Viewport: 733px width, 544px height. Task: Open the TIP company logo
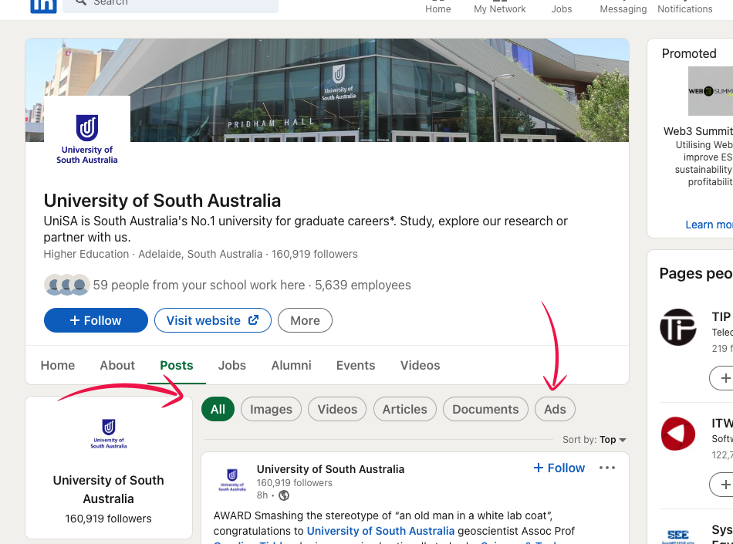677,327
